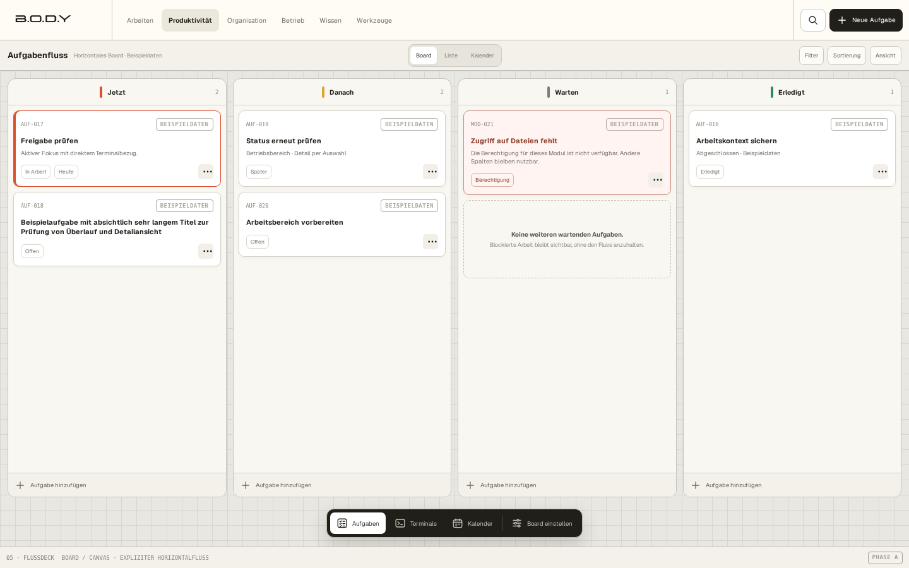Image resolution: width=909 pixels, height=568 pixels.
Task: Open the Betrieb menu
Action: click(293, 20)
